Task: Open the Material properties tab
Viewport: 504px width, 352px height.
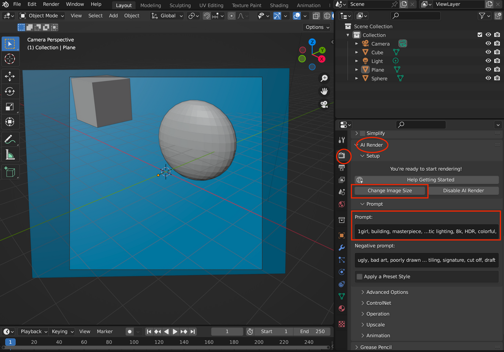Action: [x=342, y=308]
